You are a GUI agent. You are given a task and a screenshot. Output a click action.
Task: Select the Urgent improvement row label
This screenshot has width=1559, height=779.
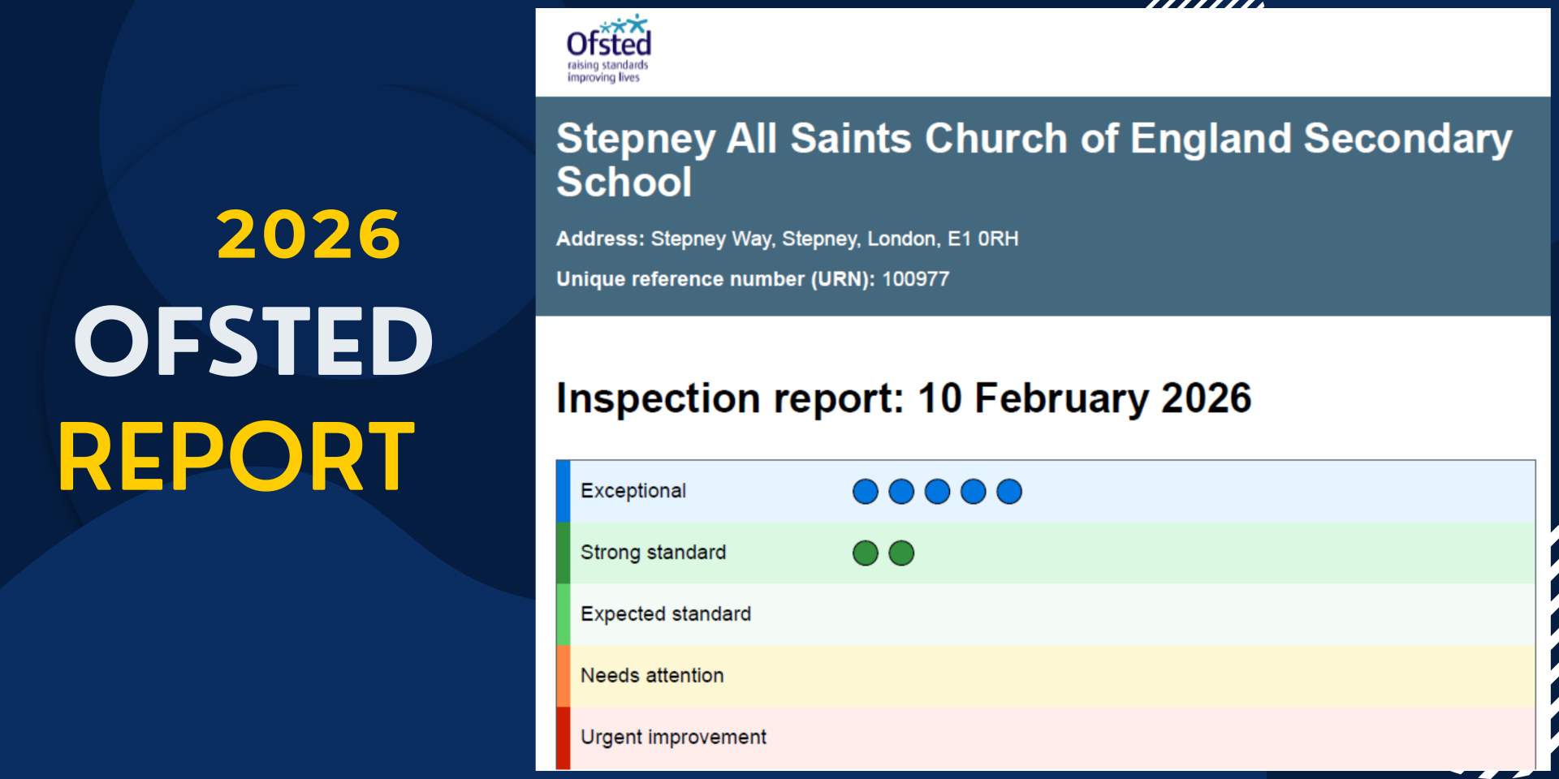click(672, 738)
